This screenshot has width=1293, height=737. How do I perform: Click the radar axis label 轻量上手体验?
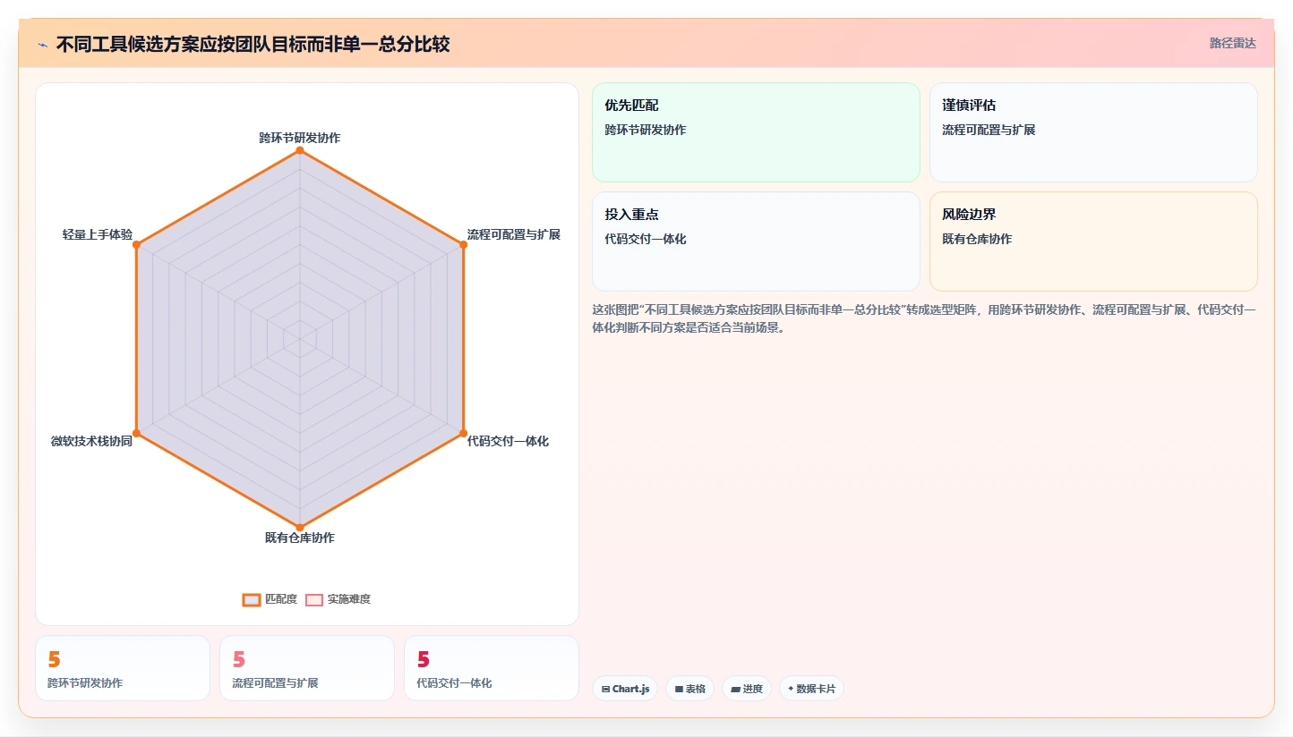tap(97, 234)
